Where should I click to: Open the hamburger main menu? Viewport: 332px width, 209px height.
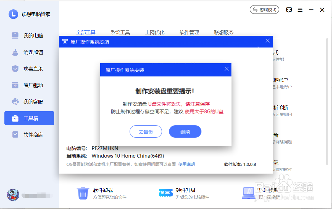point(300,10)
